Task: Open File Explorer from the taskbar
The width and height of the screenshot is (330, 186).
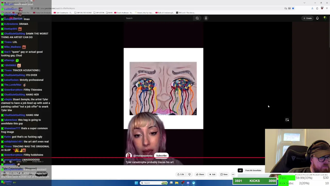Action: [x=177, y=183]
